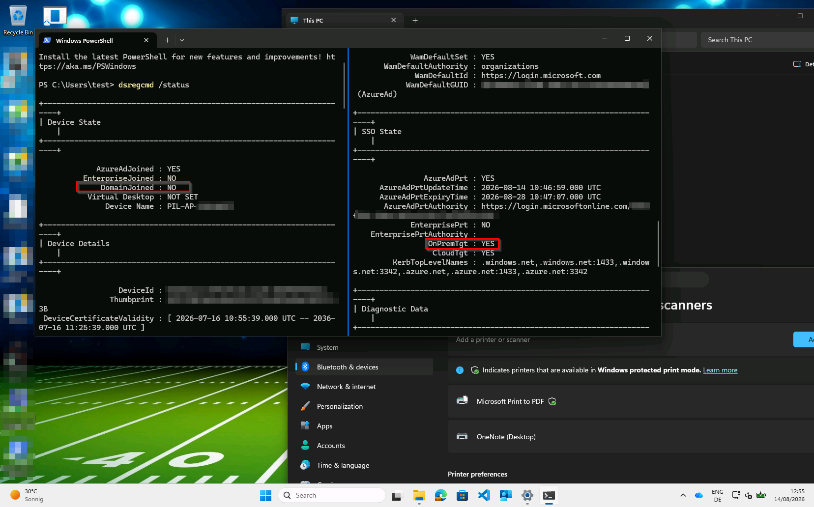Click the AzureAdJoined : YES text
The width and height of the screenshot is (814, 507).
coord(138,169)
